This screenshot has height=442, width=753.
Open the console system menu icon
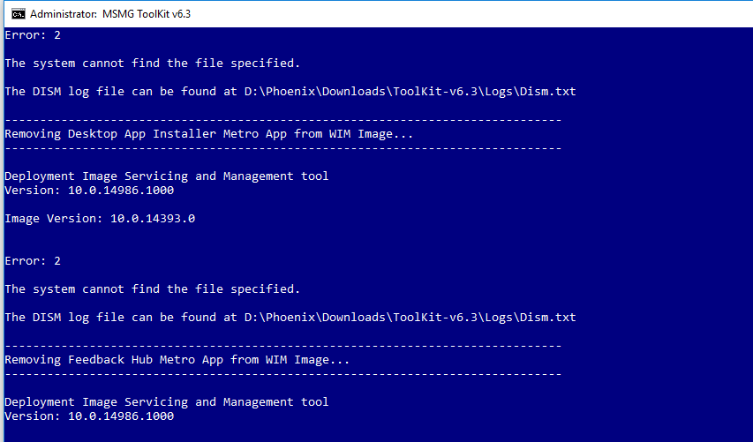click(19, 14)
